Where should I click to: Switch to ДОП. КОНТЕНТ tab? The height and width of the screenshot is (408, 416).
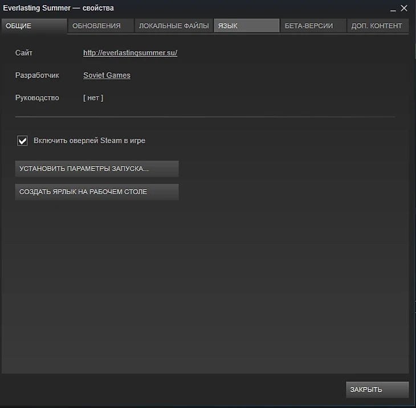point(378,26)
